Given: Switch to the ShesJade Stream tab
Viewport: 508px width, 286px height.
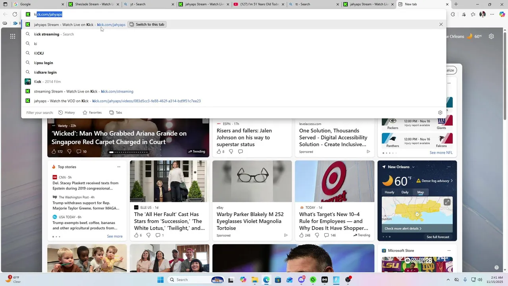Looking at the screenshot, I should point(93,4).
